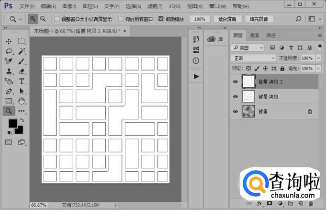
Task: Switch to the 通道 (Channels) tab
Action: pos(254,35)
